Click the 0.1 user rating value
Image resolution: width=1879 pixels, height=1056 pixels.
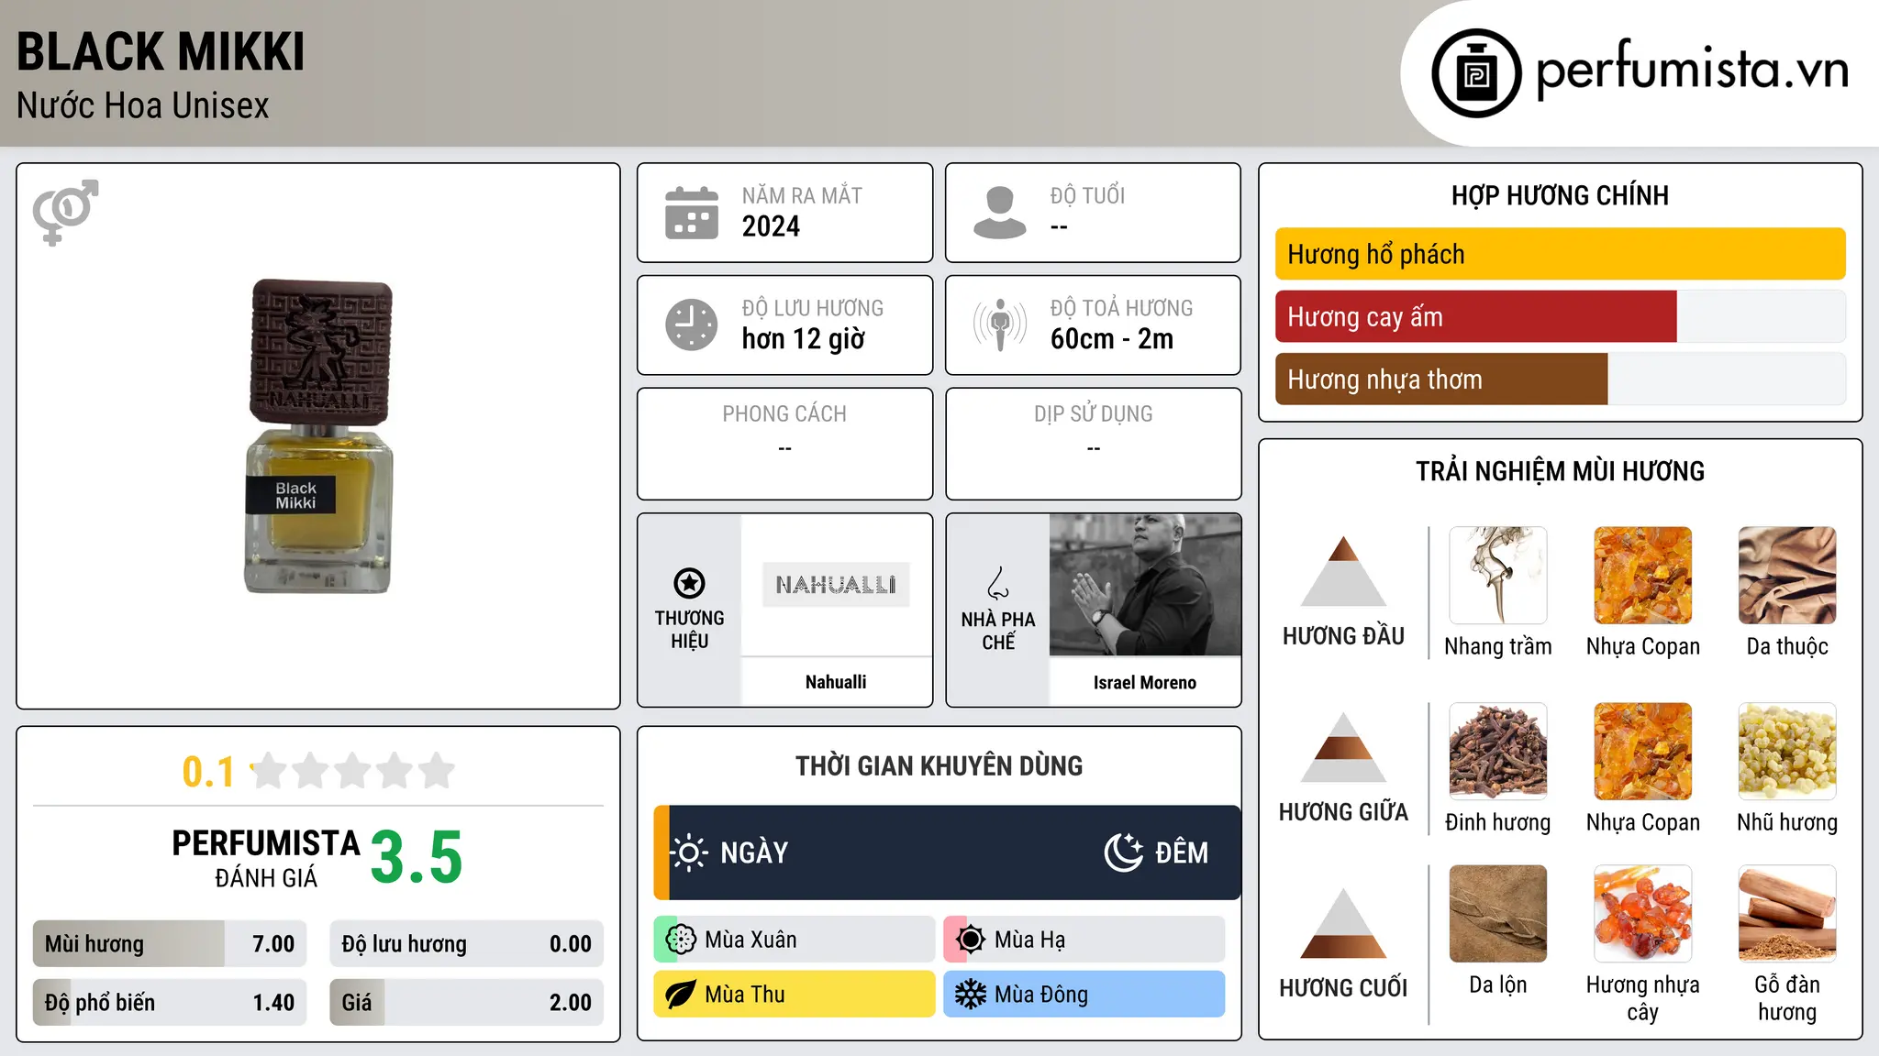208,772
